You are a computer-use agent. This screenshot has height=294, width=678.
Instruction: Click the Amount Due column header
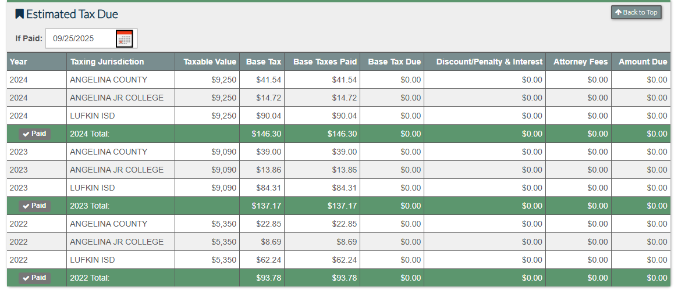click(x=642, y=62)
